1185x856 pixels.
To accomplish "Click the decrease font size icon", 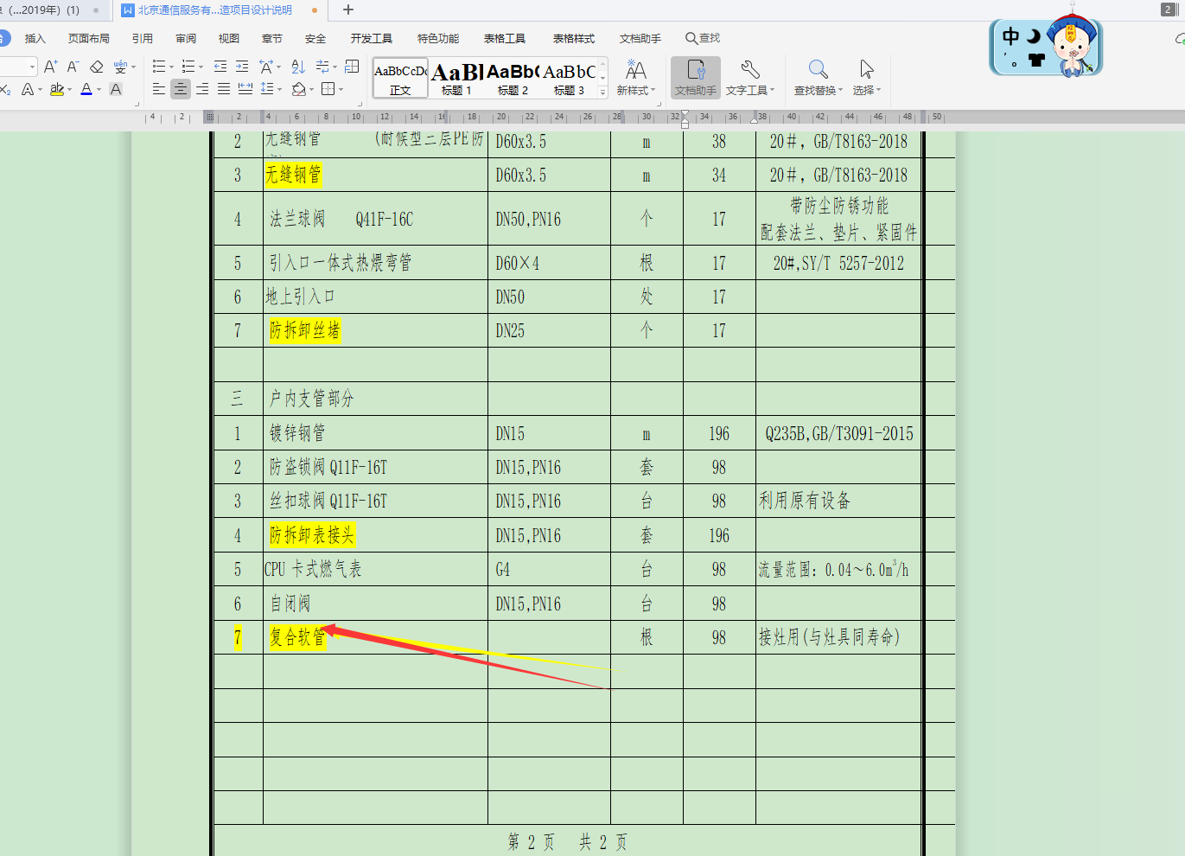I will tap(73, 67).
